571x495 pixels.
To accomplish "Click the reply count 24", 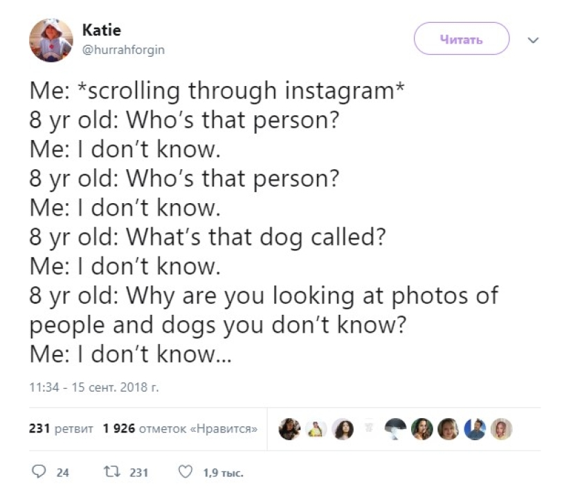I will 62,473.
